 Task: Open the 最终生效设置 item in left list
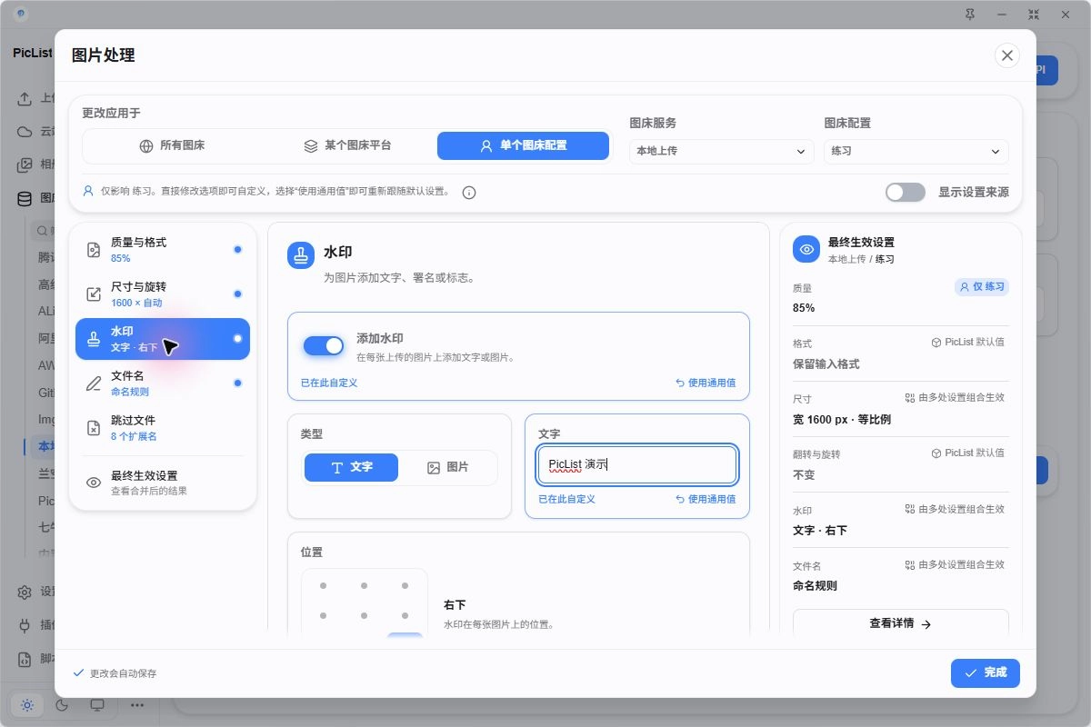(x=163, y=483)
